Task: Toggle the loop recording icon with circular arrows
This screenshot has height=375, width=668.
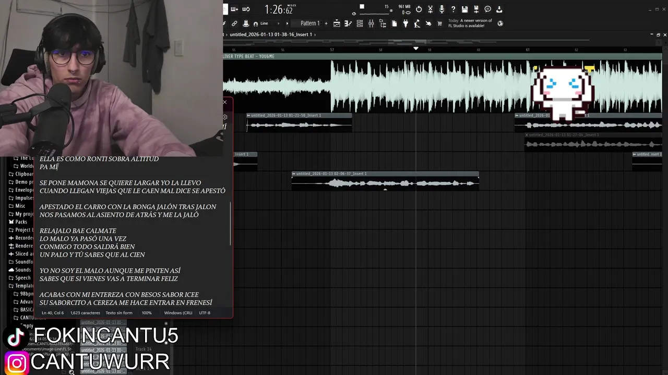Action: pyautogui.click(x=246, y=9)
